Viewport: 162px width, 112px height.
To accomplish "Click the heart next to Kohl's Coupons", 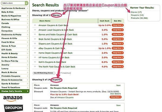I will (35, 62).
